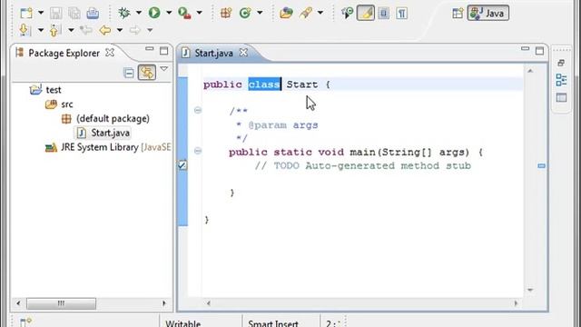The image size is (581, 327).
Task: Select the (default package) node
Action: pyautogui.click(x=105, y=119)
